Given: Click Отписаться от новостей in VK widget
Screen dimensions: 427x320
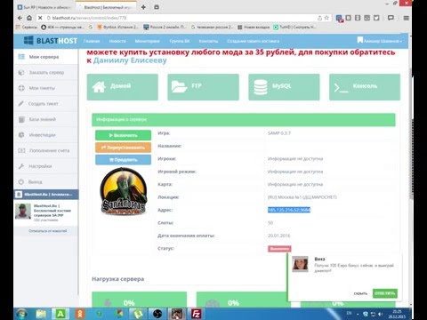Looking at the screenshot, I should (x=47, y=230).
